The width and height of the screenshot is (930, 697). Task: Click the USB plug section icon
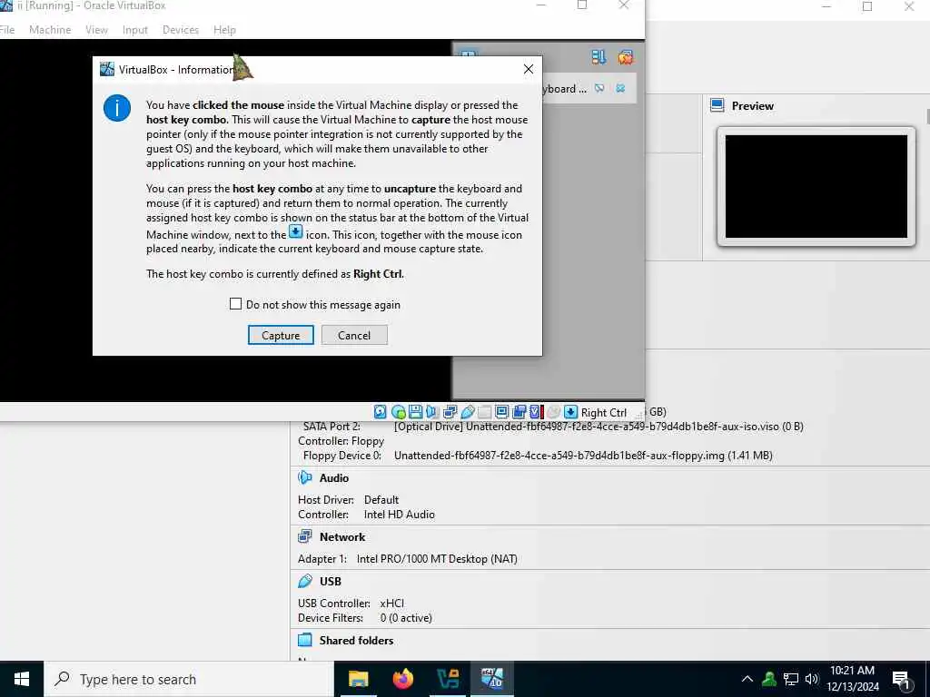305,582
